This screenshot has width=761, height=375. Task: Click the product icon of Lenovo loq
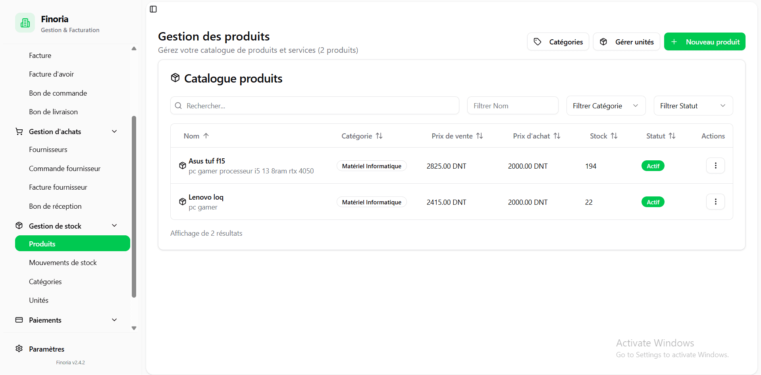click(x=183, y=202)
